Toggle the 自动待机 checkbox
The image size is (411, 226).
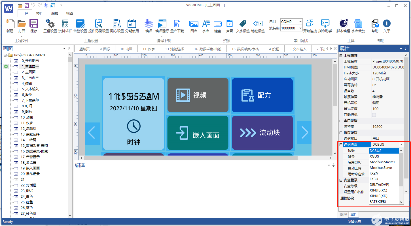click(374, 115)
